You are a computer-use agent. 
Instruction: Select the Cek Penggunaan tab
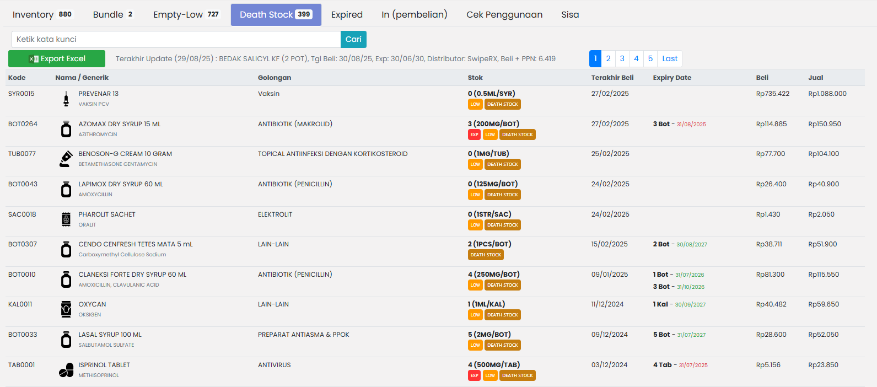pyautogui.click(x=504, y=15)
